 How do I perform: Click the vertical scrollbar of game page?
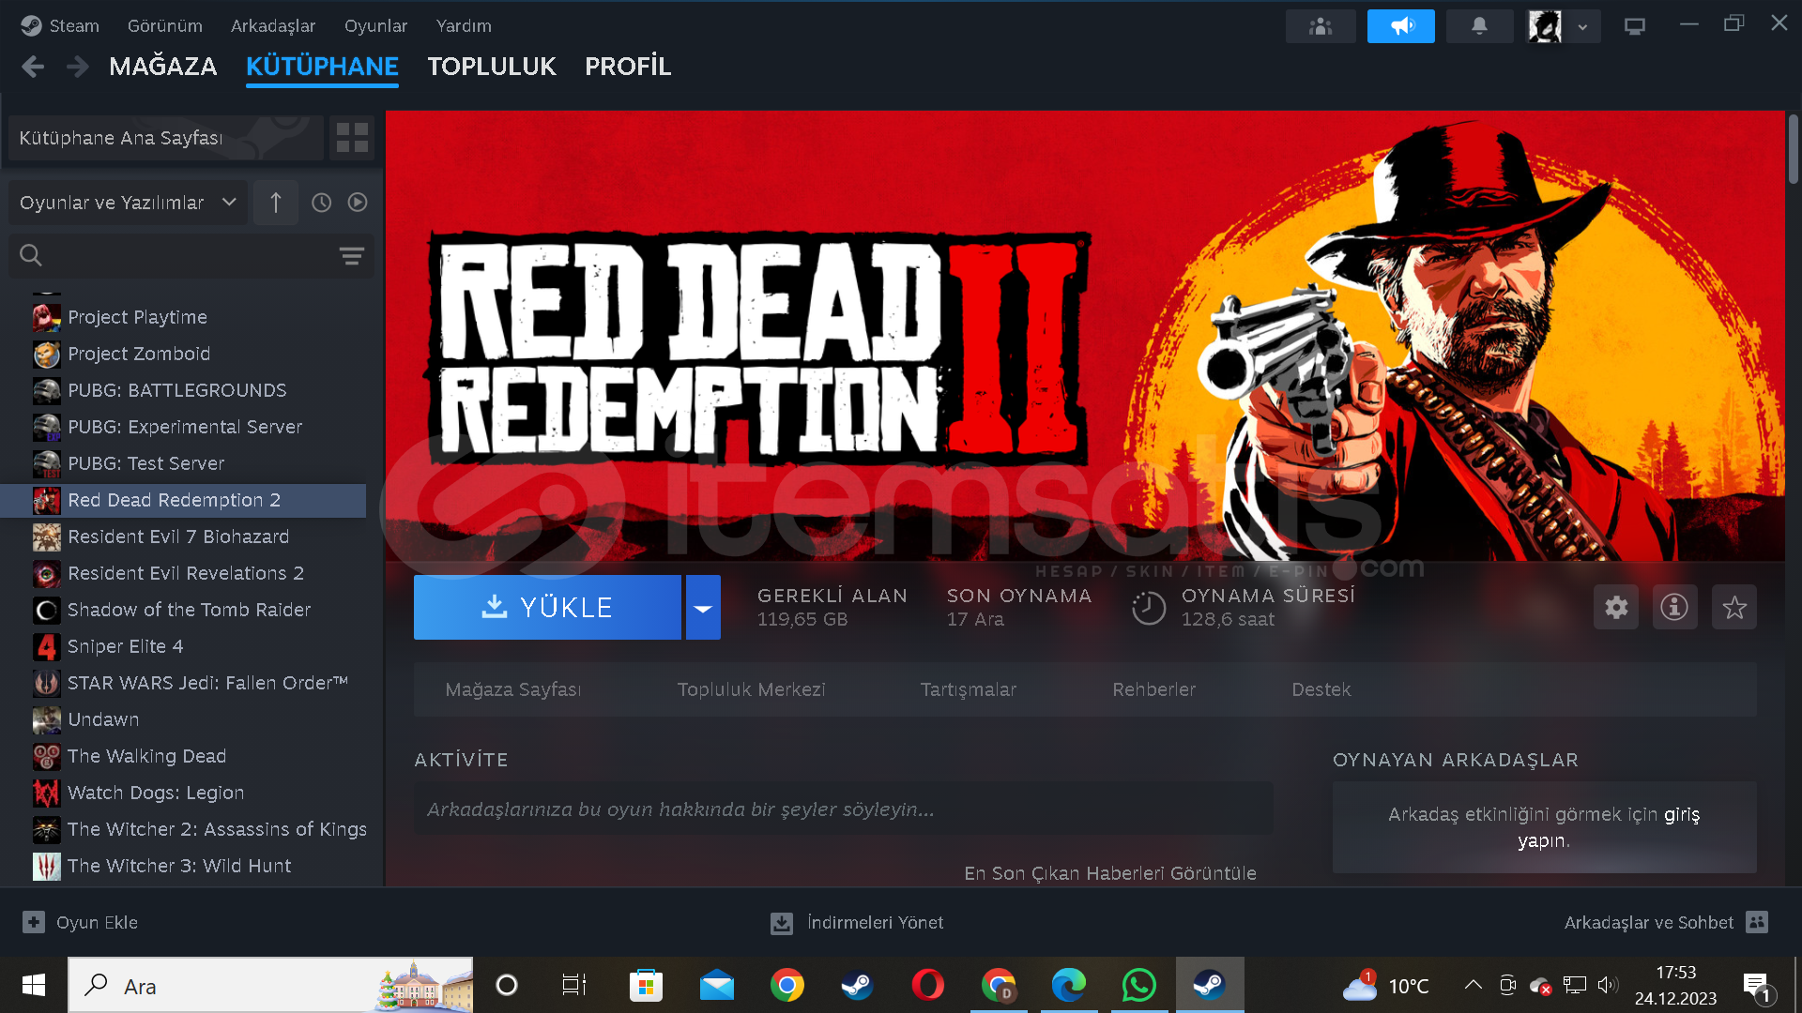(x=1793, y=150)
